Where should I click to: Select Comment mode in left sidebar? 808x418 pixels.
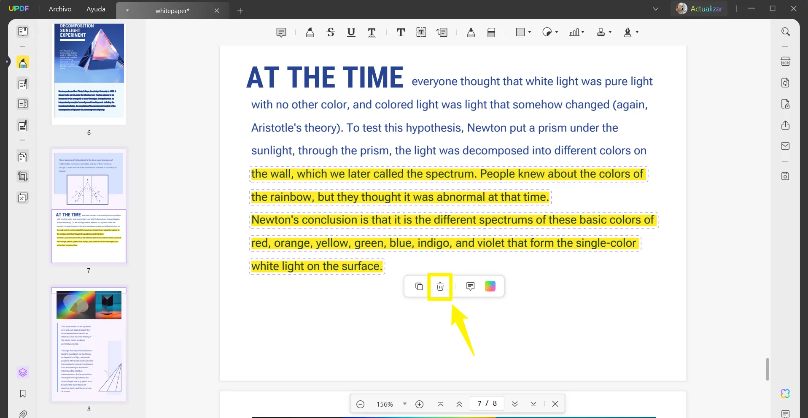click(x=23, y=63)
